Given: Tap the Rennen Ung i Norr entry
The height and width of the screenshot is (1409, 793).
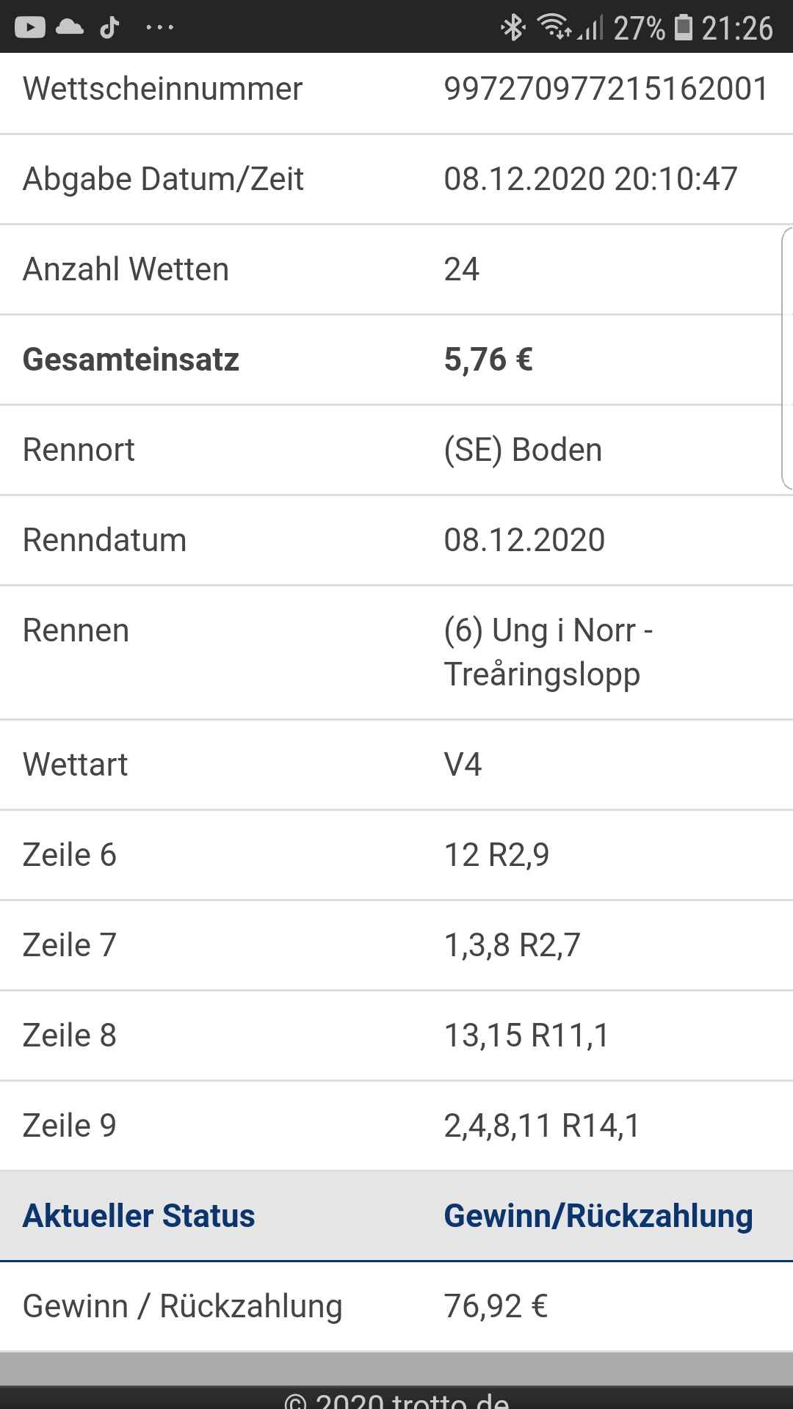Looking at the screenshot, I should tap(548, 652).
